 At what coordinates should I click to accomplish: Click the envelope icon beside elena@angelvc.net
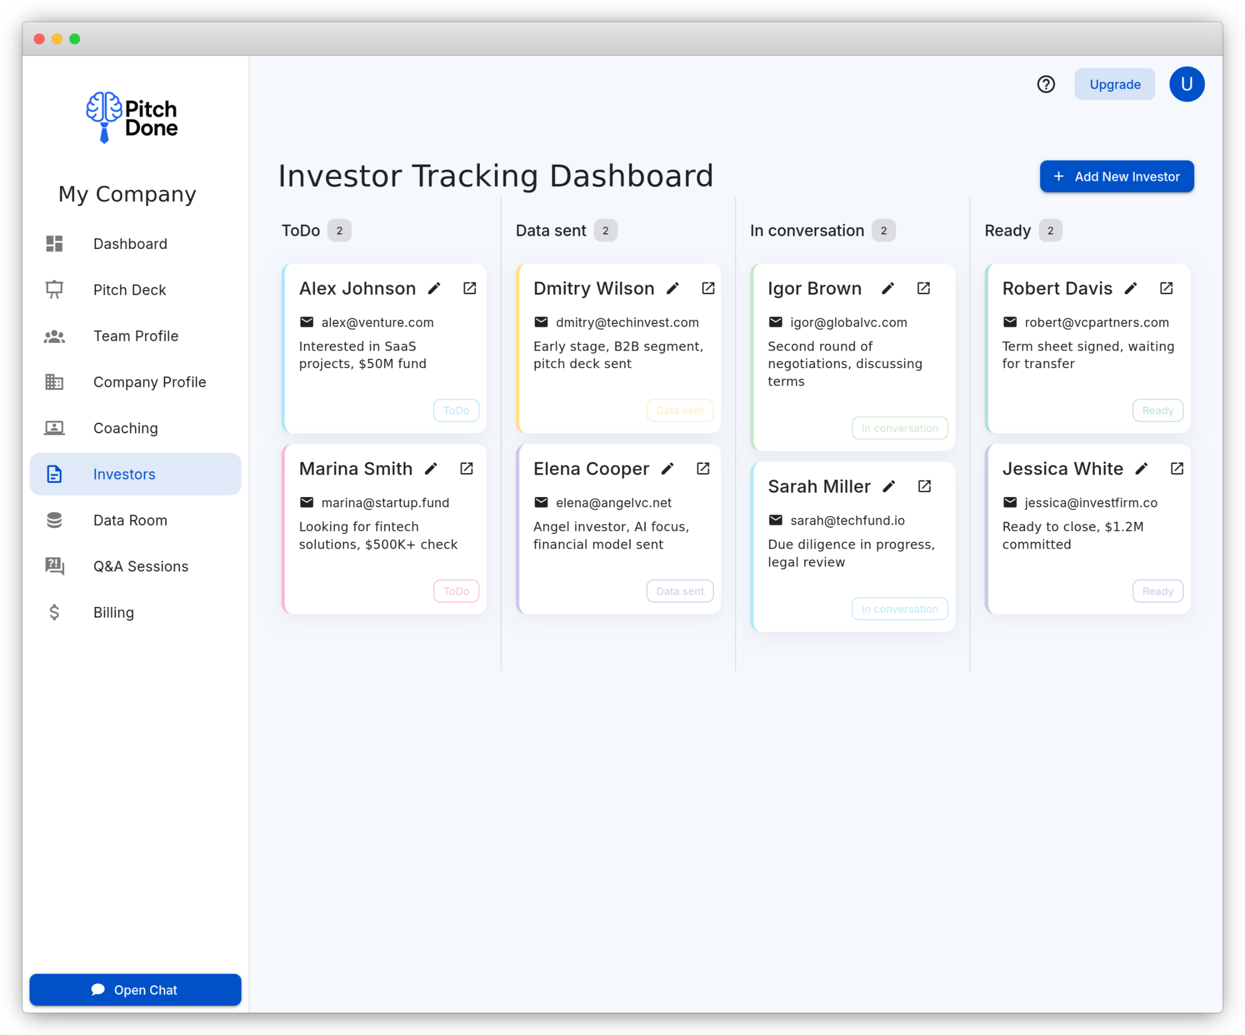(541, 502)
